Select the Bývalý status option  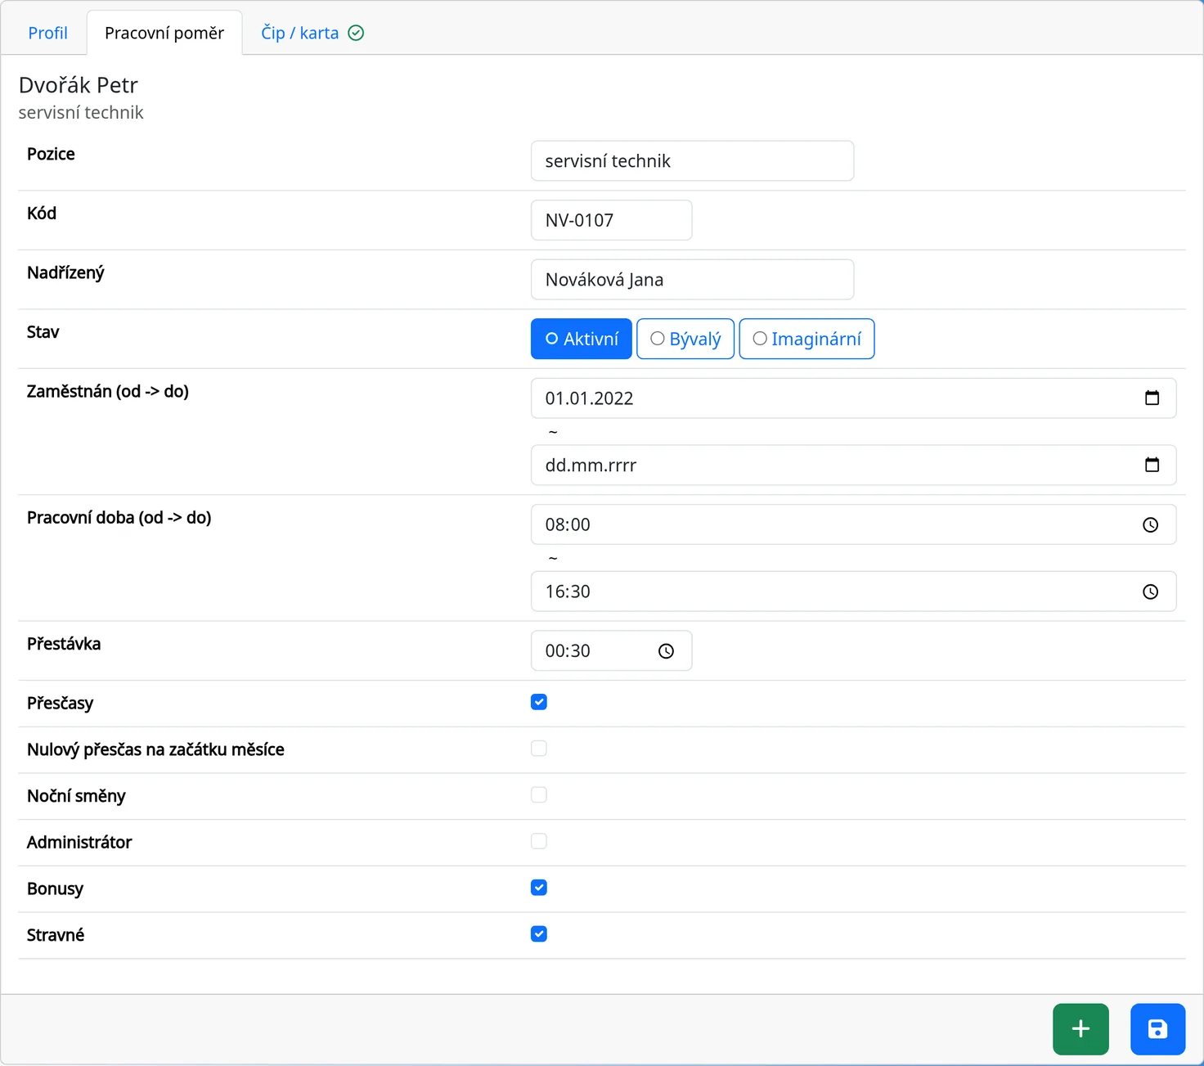click(x=685, y=339)
